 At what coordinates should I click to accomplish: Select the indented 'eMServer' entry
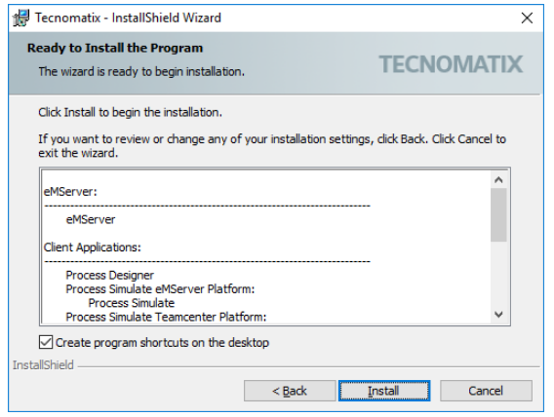point(91,219)
